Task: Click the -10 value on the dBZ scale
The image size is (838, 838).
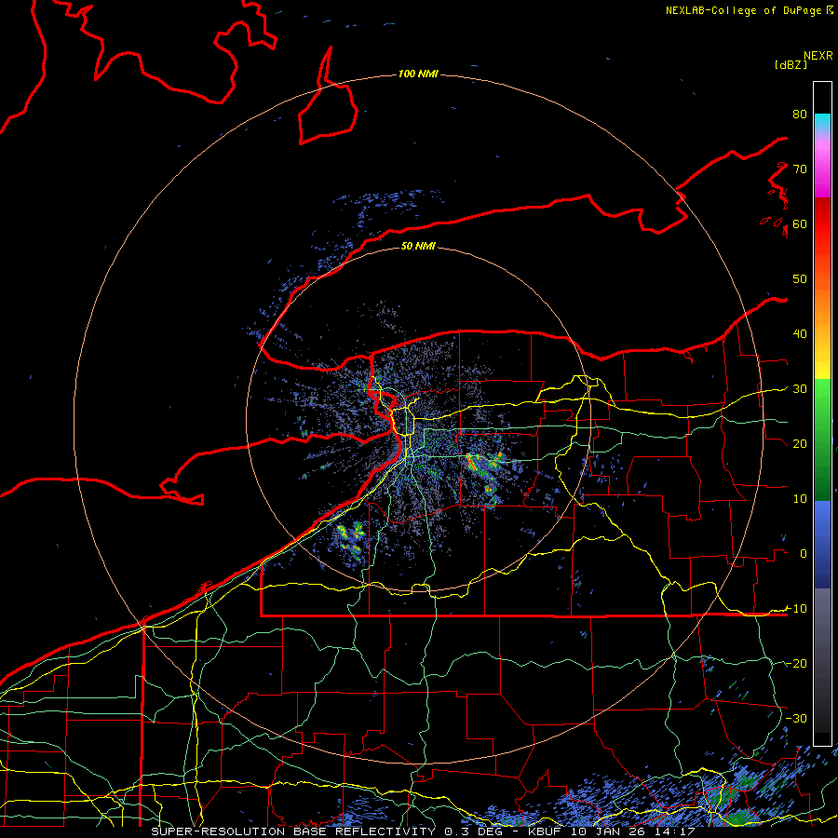Action: (796, 609)
